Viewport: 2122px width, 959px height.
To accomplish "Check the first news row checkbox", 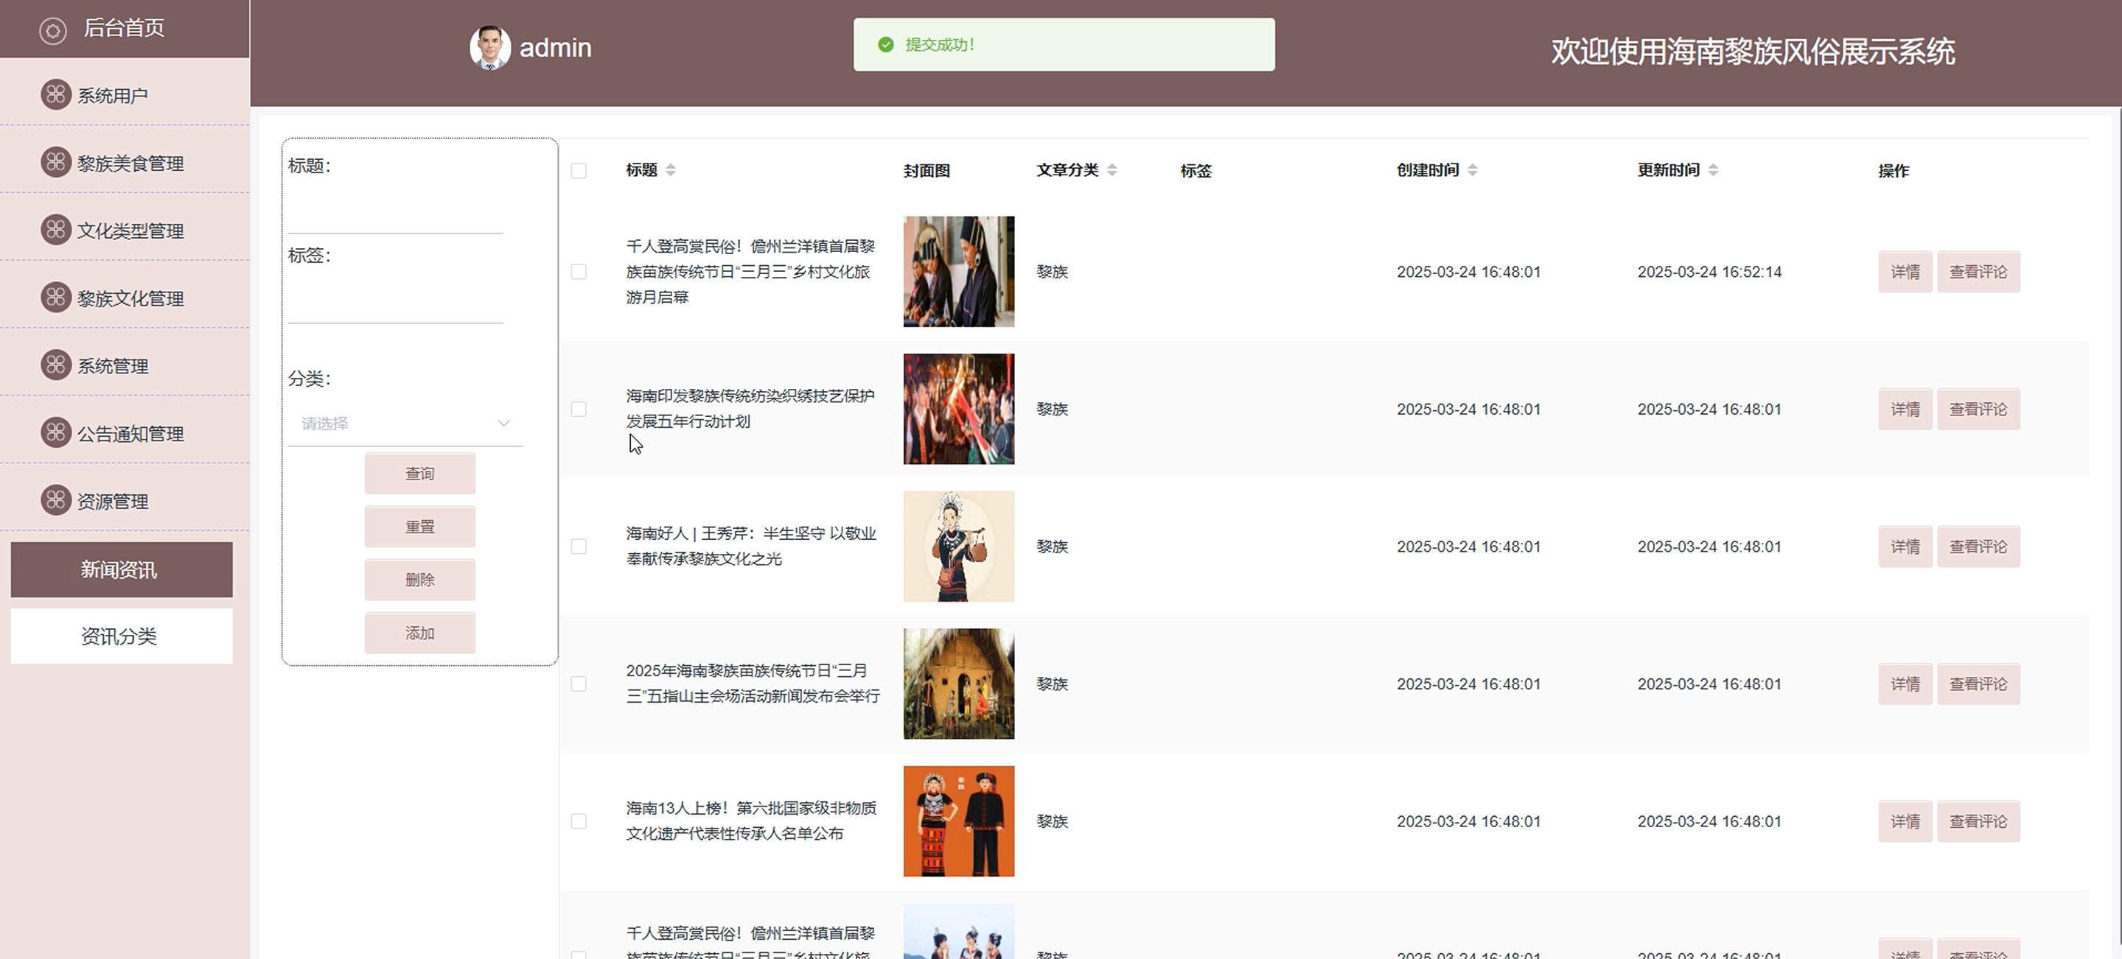I will pyautogui.click(x=579, y=272).
